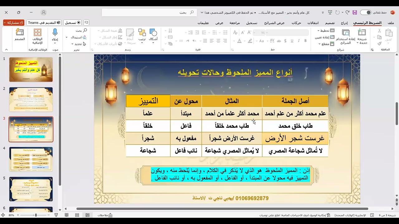Click the Share (مشاركة) button
Image resolution: width=399 pixels, height=224 pixels.
point(14,23)
